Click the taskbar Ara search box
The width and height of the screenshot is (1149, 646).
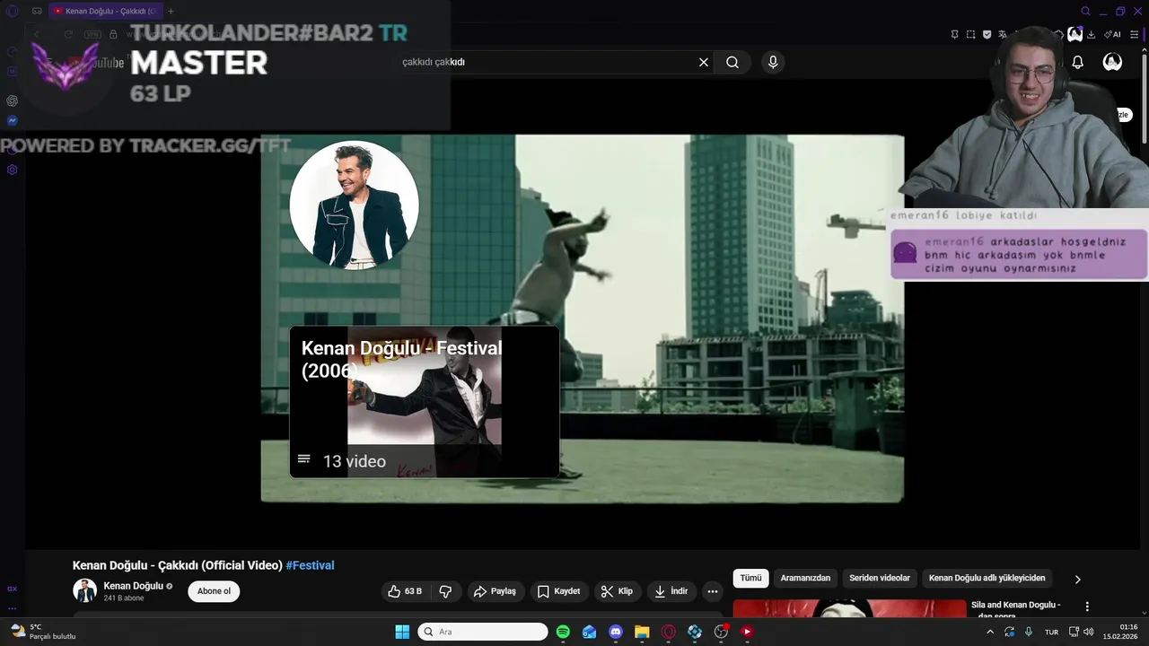[483, 632]
